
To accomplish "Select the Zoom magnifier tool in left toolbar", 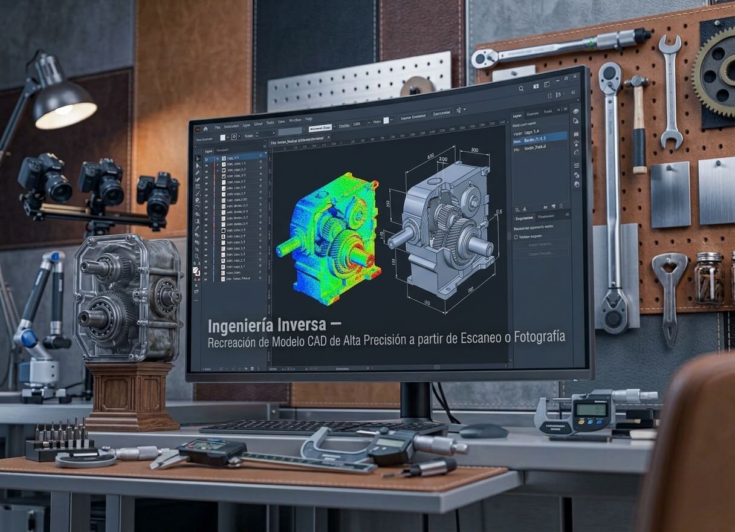I will tap(196, 256).
